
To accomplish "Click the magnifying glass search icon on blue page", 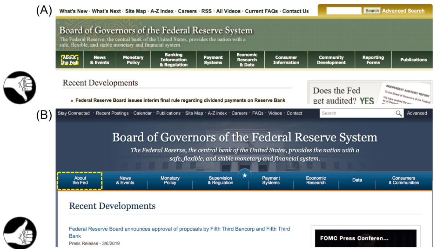I will click(x=399, y=113).
